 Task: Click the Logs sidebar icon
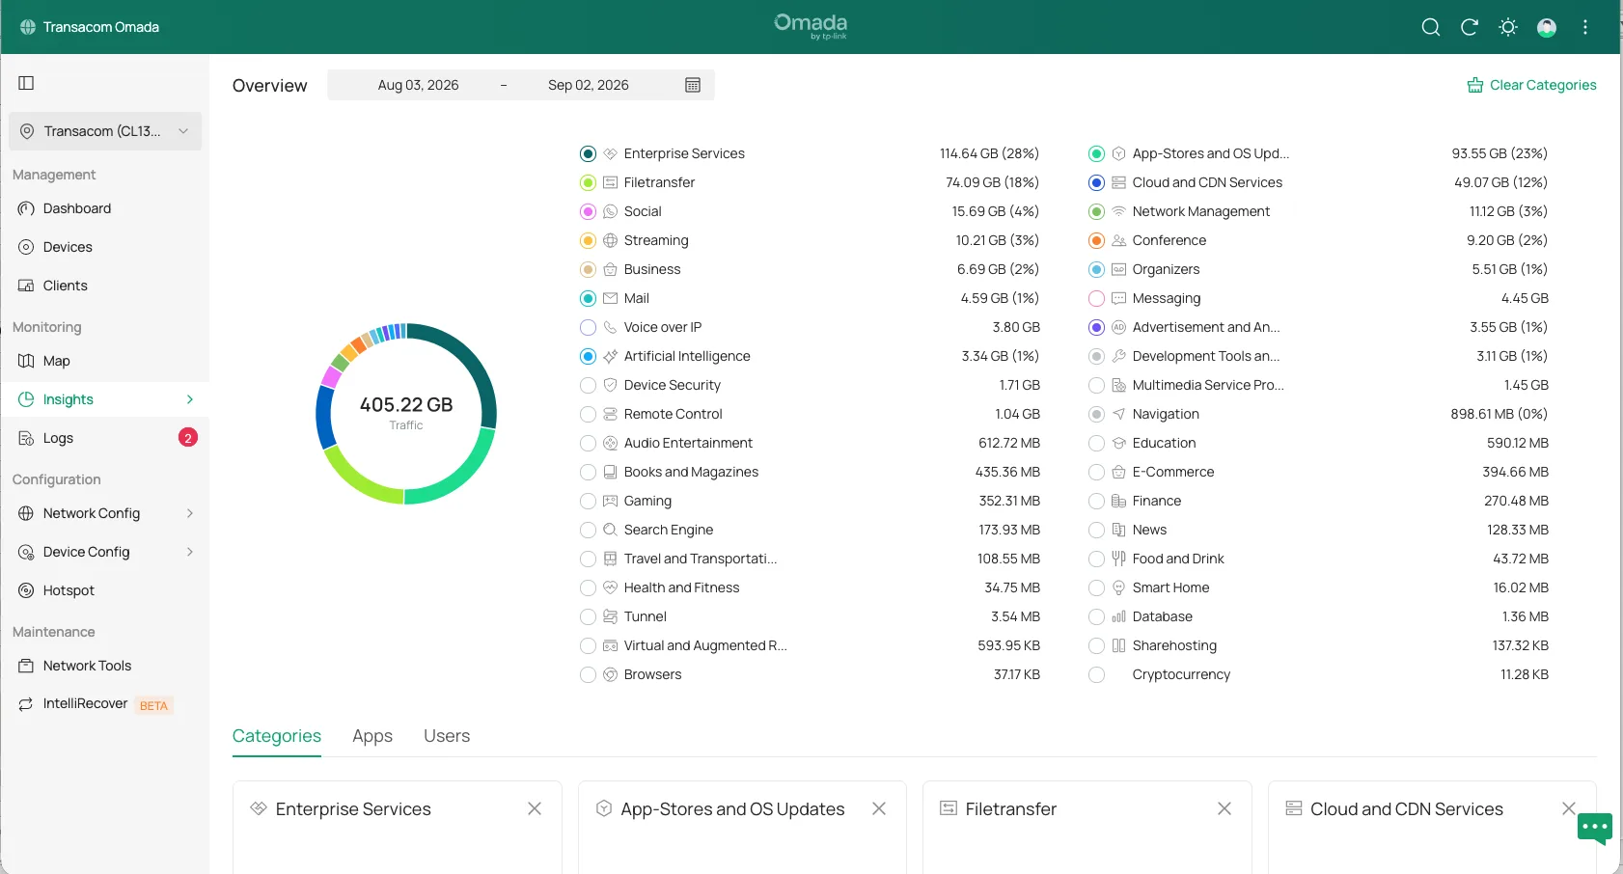click(26, 438)
